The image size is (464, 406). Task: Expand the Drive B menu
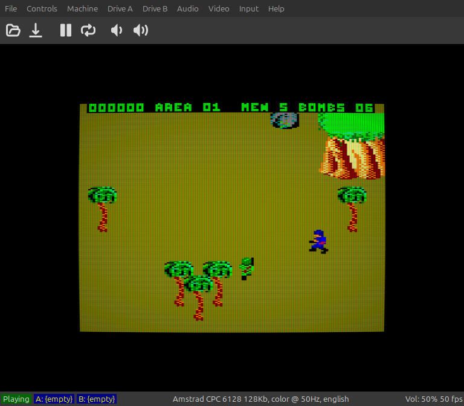pos(155,8)
